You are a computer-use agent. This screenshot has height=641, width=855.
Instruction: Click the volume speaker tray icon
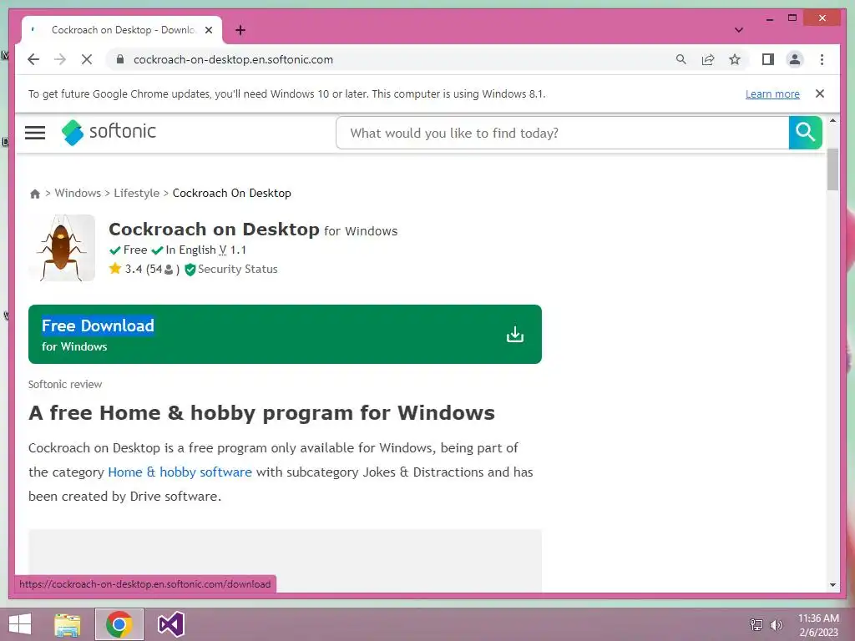pyautogui.click(x=776, y=624)
